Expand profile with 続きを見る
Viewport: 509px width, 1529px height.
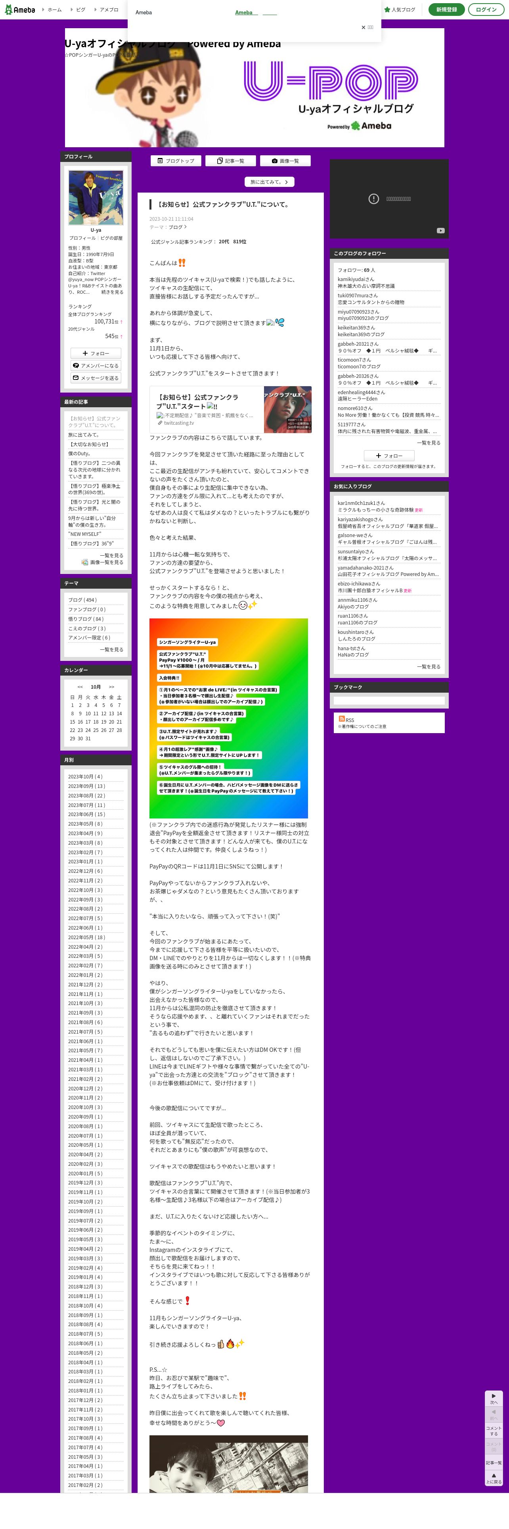pos(112,292)
